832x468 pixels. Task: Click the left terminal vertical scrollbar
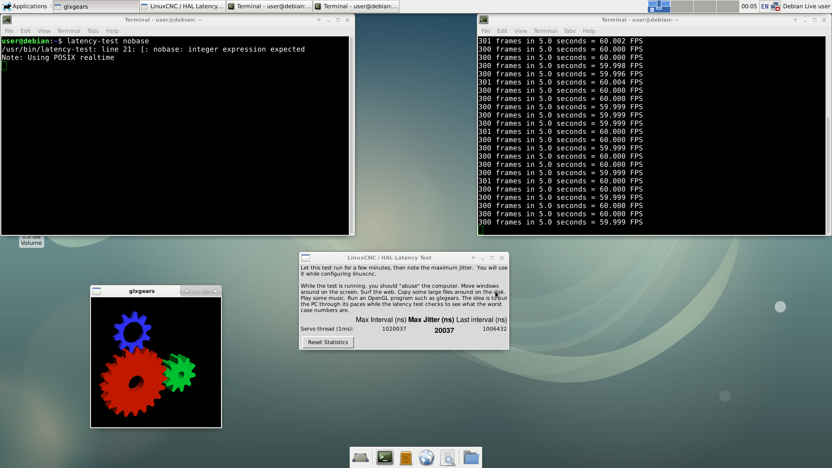[351, 136]
